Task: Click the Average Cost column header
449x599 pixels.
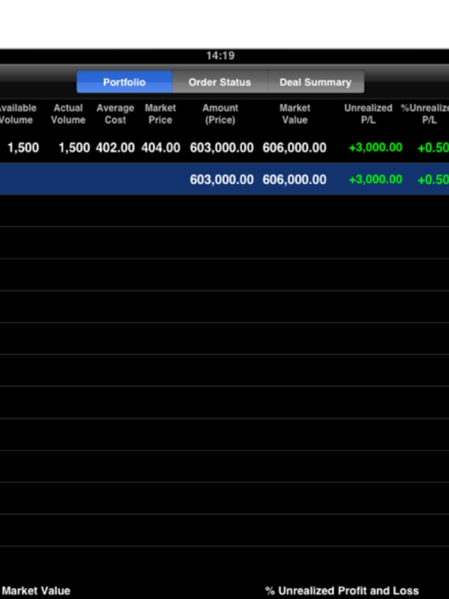Action: pos(115,114)
